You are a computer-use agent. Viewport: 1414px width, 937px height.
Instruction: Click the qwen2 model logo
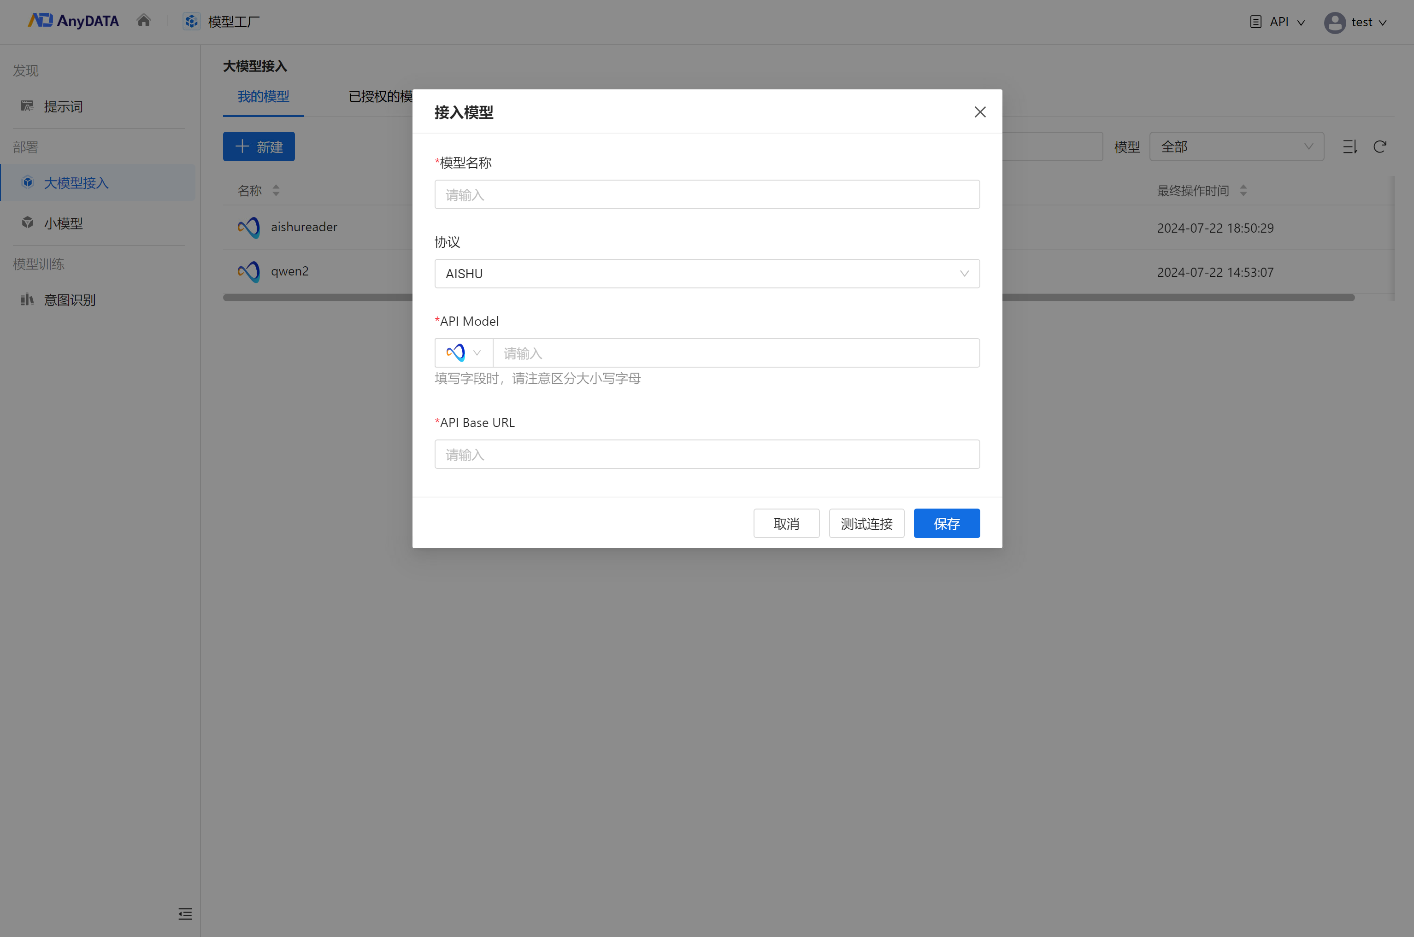point(249,272)
